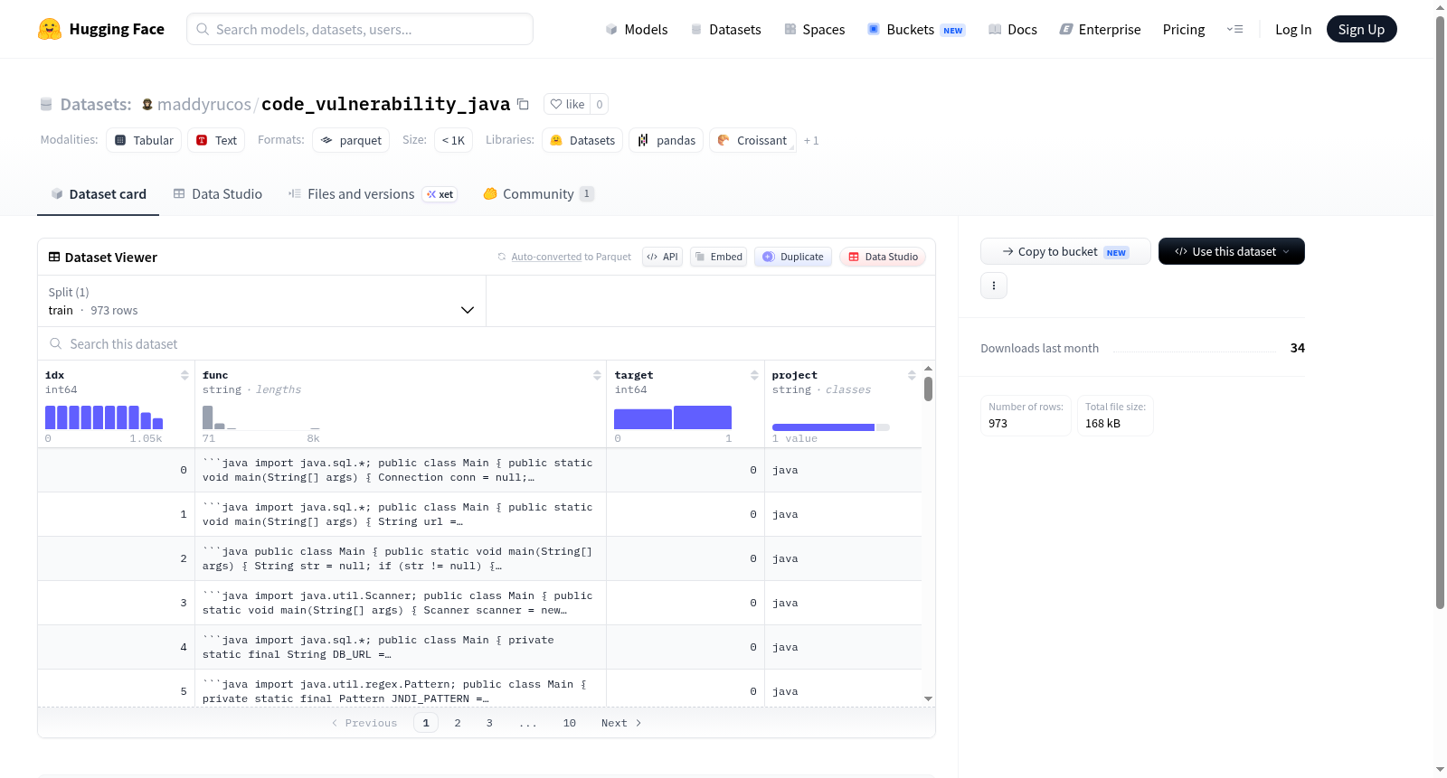
Task: Sort the func column with its sort icon
Action: pos(597,375)
